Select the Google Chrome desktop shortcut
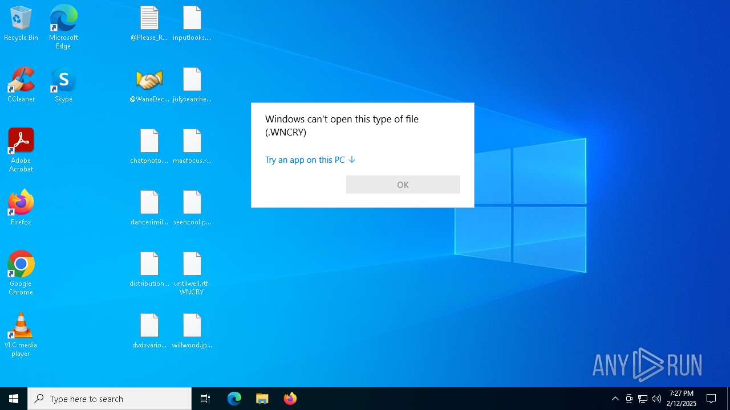This screenshot has width=730, height=410. (21, 273)
